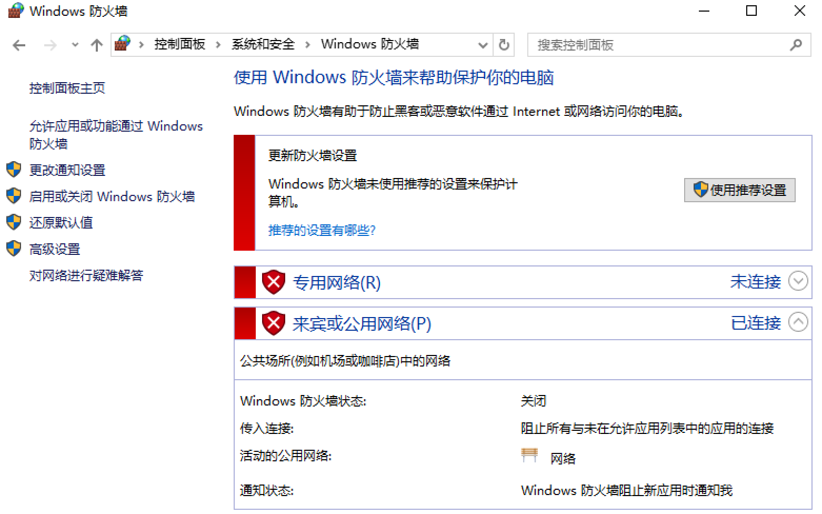The width and height of the screenshot is (822, 514).
Task: Expand the chevron before 控制面板 in the address bar
Action: click(141, 45)
